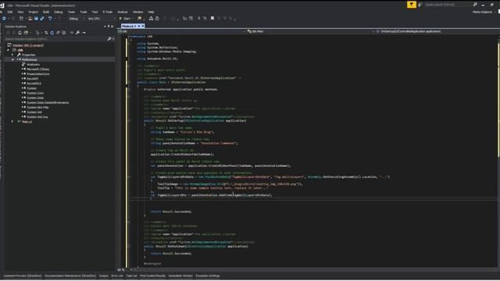Click the Undo icon in toolbar
The height and width of the screenshot is (281, 500).
(50, 19)
